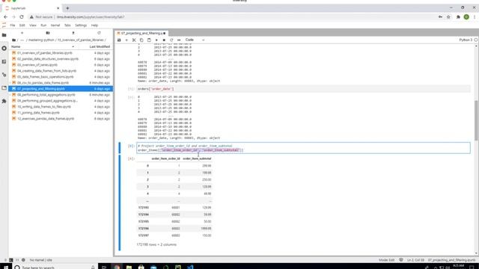
Task: Open the File menu
Action: click(13, 25)
